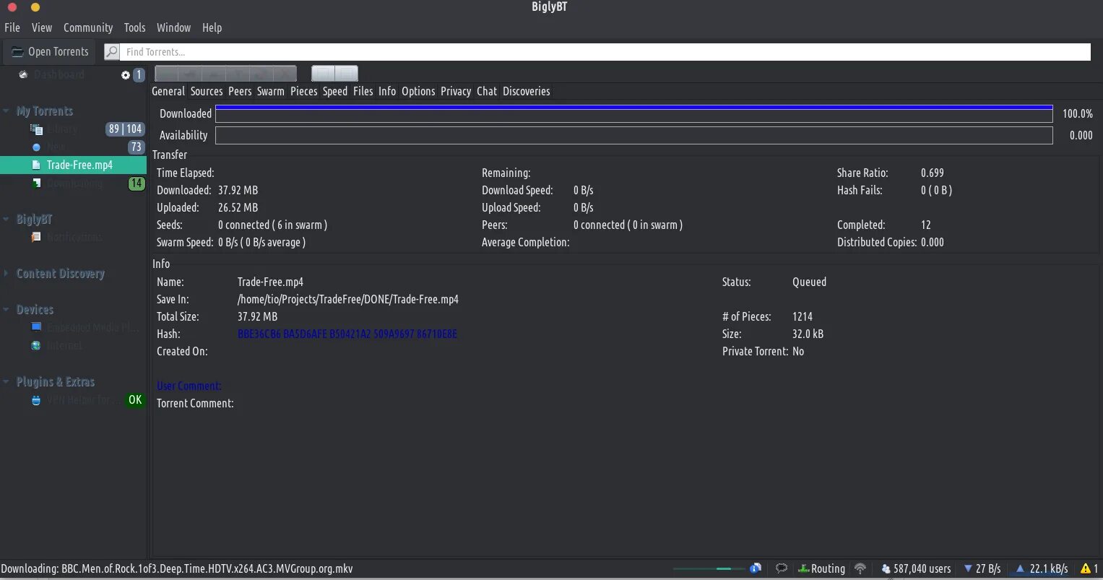
Task: Switch to the right list view-mode toggle button
Action: coord(346,73)
